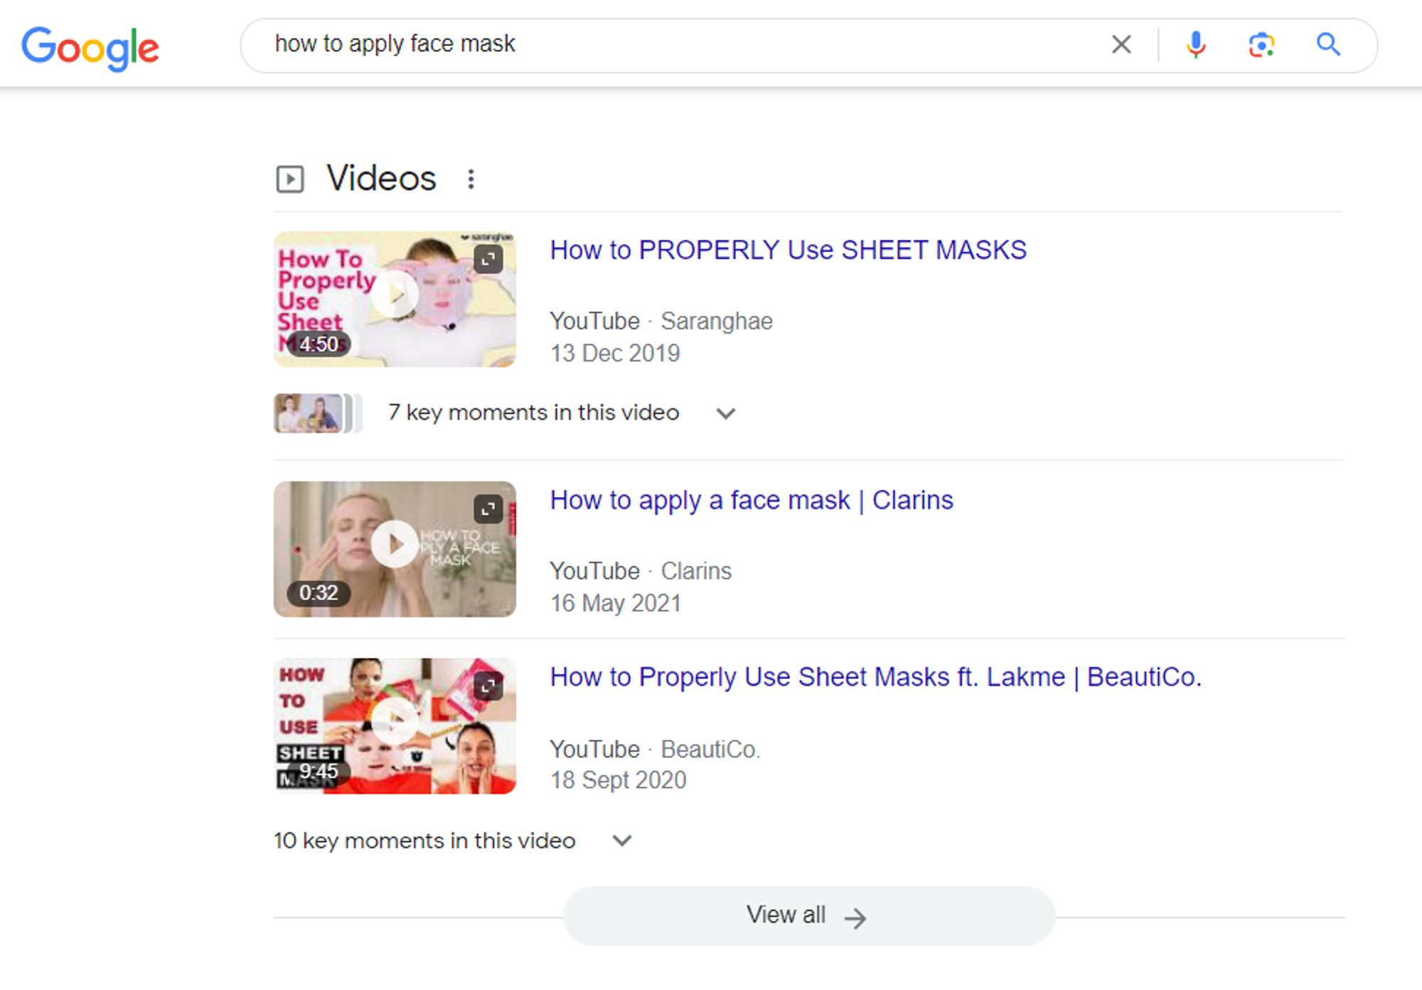Start voice search with microphone icon
Screen dimensions: 1422x990
click(x=1196, y=45)
